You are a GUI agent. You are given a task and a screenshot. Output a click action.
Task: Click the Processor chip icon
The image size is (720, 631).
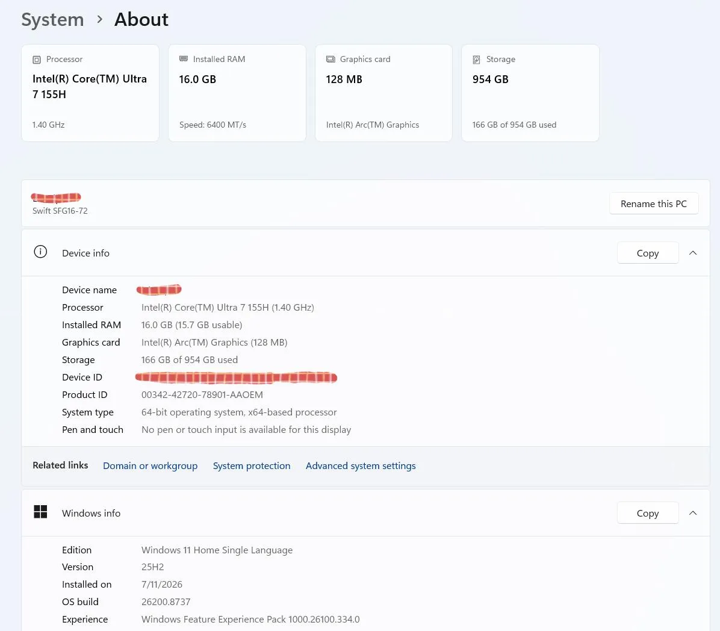click(37, 60)
